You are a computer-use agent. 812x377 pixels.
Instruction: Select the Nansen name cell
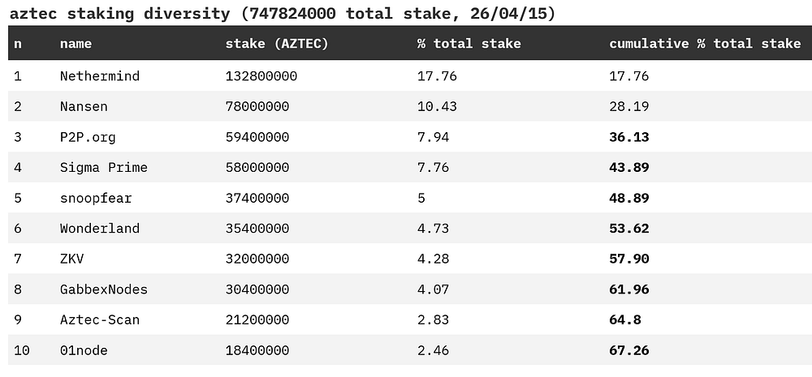tap(83, 107)
